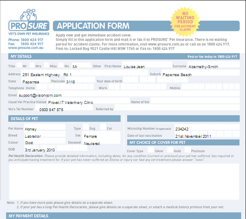Select Gold cover type checkbox
246x219 pixels.
click(x=170, y=150)
